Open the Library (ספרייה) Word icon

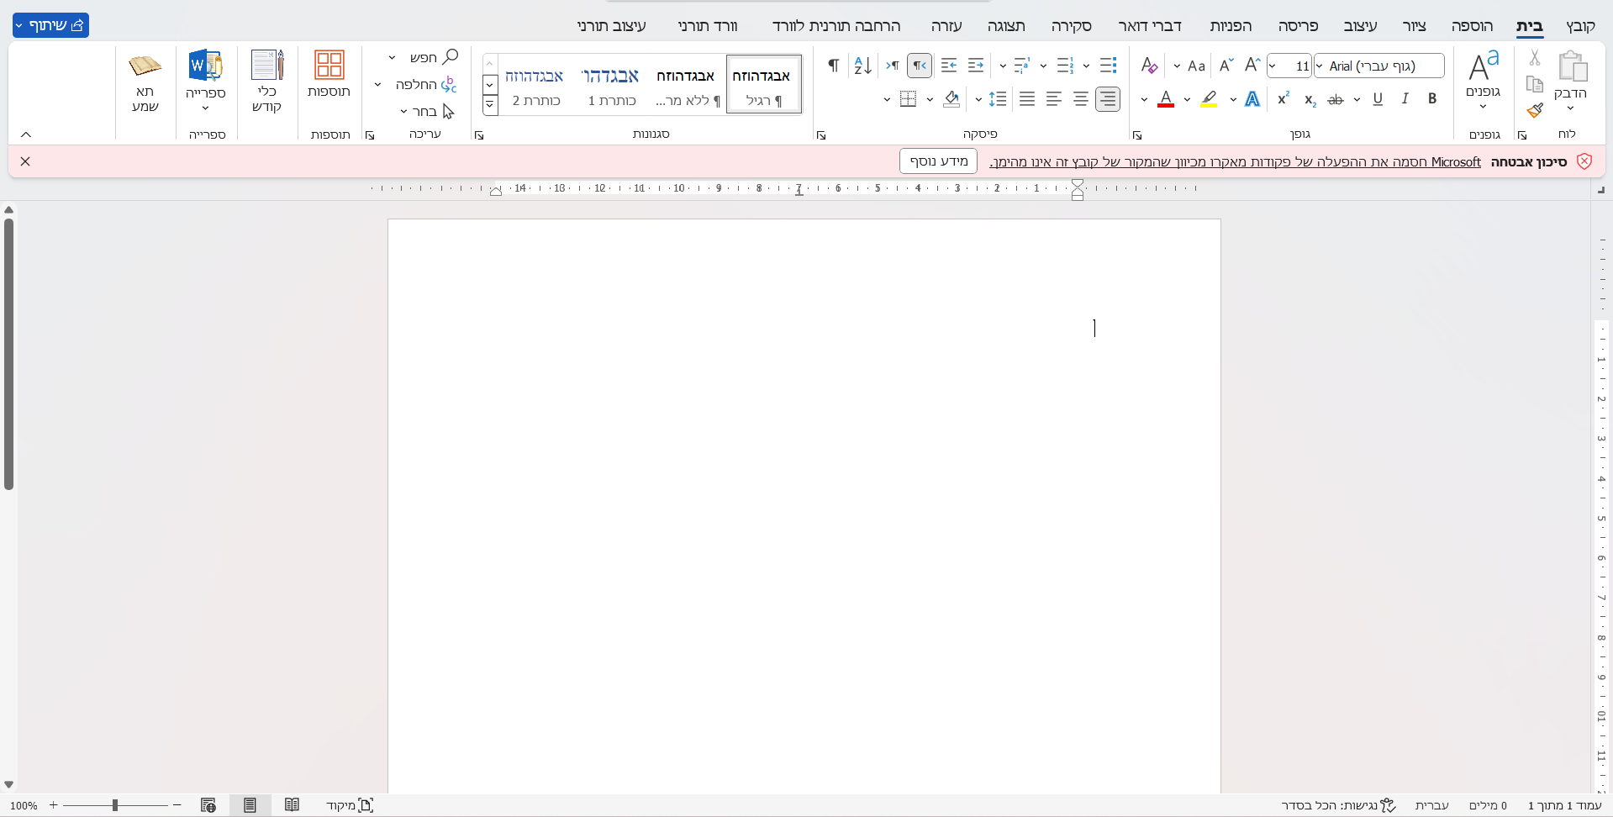pos(205,66)
